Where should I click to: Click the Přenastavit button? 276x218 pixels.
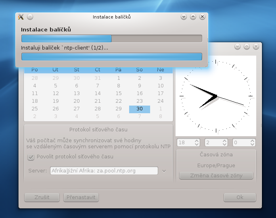[x=81, y=197]
